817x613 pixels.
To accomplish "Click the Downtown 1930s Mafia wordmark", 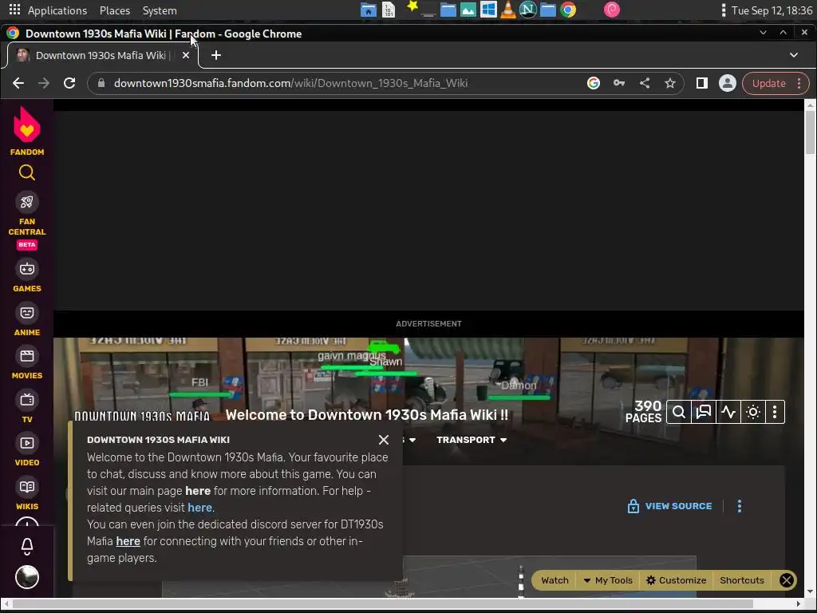I will point(142,417).
